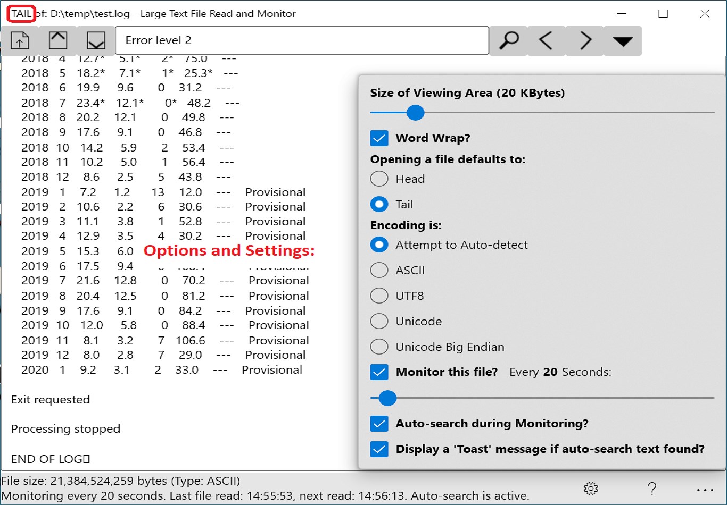Choose Unicode Big Endian encoding
Screen dimensions: 727x505
[x=379, y=347]
